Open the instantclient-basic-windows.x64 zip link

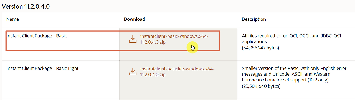[174, 39]
